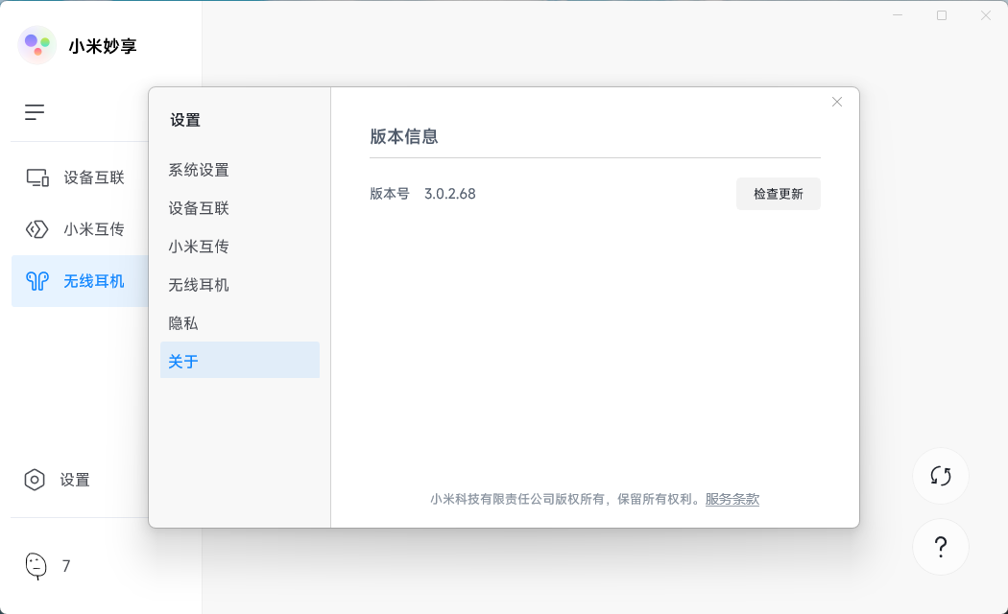The image size is (1008, 614).
Task: Click the circular sync refresh floating button
Action: (941, 476)
